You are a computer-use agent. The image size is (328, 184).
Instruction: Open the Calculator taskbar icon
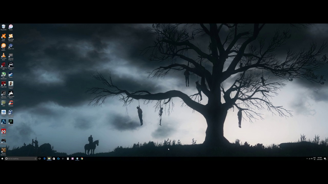tap(68, 159)
